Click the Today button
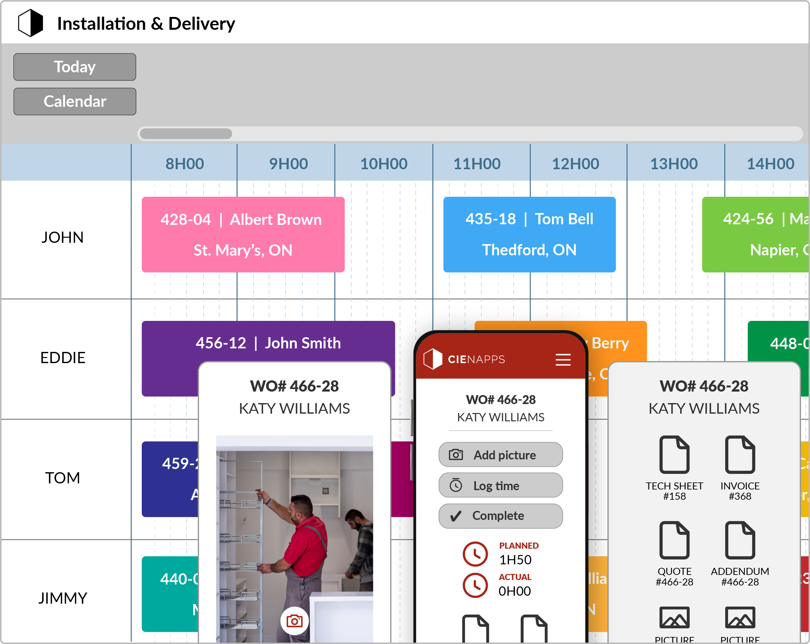Screen dimensions: 810x644 click(75, 67)
